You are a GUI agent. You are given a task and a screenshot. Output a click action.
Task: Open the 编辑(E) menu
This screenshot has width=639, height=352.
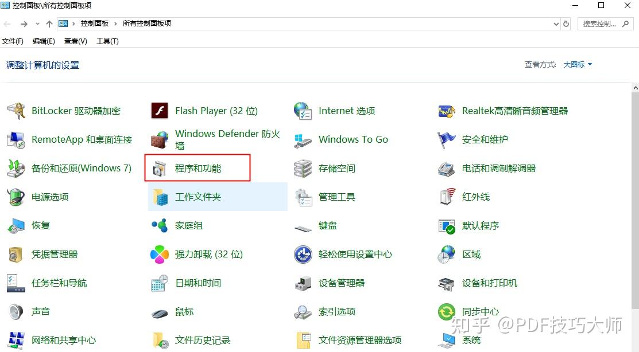pos(44,41)
